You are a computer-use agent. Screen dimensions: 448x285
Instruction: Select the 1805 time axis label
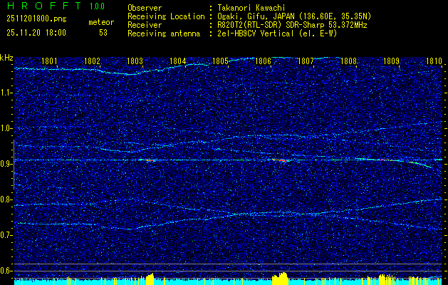coord(220,62)
